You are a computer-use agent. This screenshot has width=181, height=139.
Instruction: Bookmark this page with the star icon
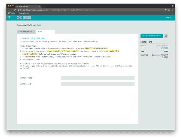coord(169,10)
